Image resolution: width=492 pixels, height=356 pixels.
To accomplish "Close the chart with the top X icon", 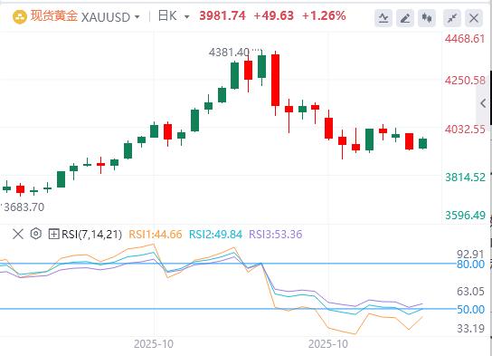I will 474,18.
